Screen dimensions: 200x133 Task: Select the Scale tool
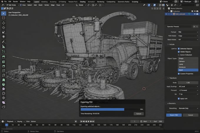4,32
